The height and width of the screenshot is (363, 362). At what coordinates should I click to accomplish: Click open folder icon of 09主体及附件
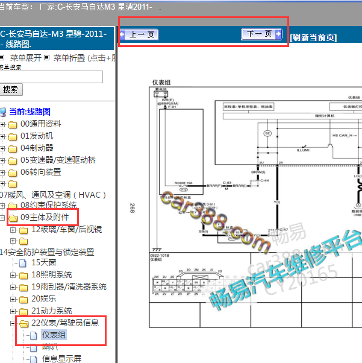click(13, 218)
